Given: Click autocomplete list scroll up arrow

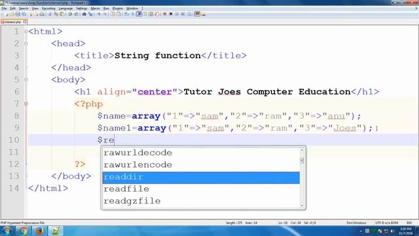Looking at the screenshot, I should click(x=302, y=150).
